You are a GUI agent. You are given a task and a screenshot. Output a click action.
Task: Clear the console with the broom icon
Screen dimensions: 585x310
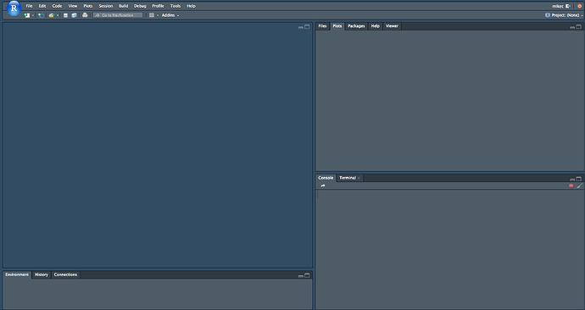pyautogui.click(x=579, y=185)
